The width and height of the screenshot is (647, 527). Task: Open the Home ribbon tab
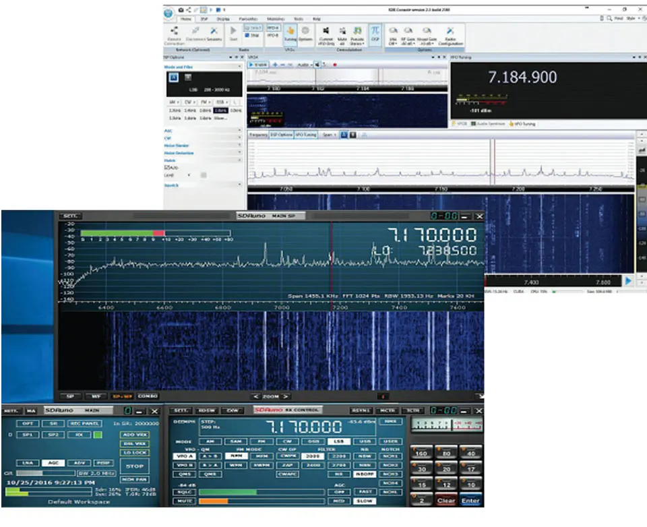click(x=186, y=19)
